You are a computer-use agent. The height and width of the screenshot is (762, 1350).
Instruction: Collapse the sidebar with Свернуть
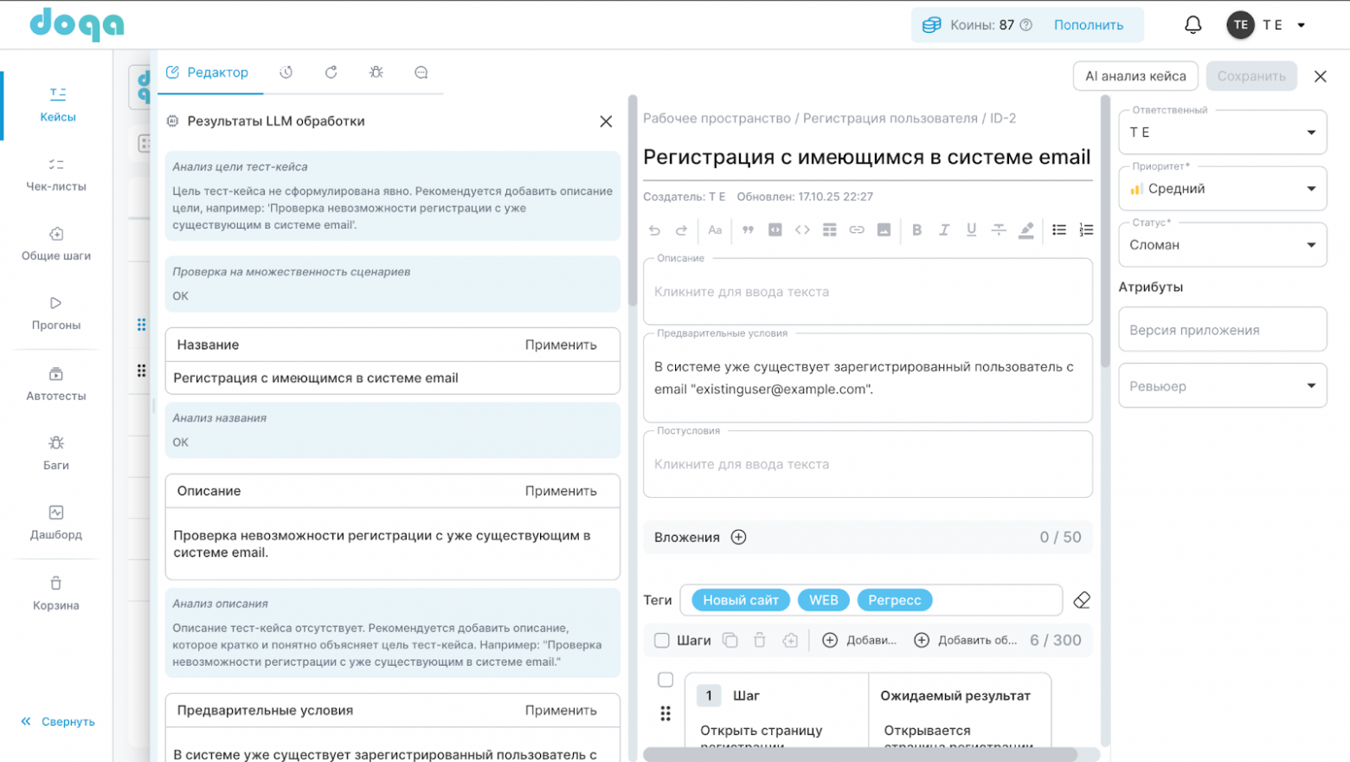pos(58,721)
